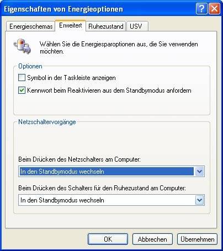223x251 pixels.
Task: Click the label text 'Symbol in der Taskleiste anzeigen'
Action: coord(71,78)
